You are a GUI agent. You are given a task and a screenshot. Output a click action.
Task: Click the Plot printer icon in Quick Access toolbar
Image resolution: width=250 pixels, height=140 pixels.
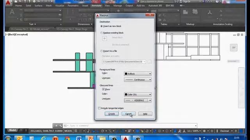(34, 2)
